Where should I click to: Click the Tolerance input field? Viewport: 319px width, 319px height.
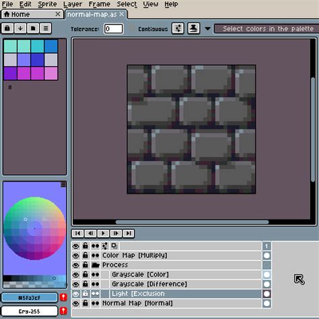pos(114,29)
